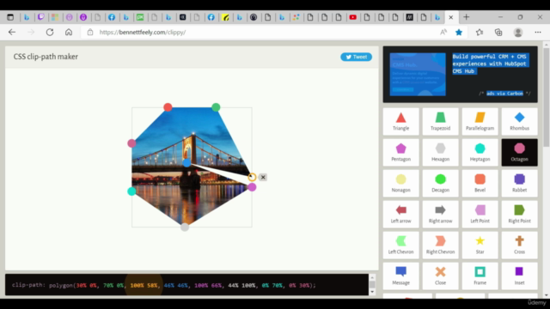
Task: Open the browser home page button
Action: (x=69, y=33)
